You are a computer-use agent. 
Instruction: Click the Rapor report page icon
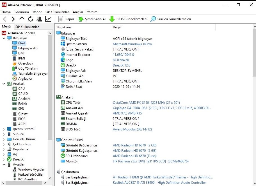tap(61, 19)
